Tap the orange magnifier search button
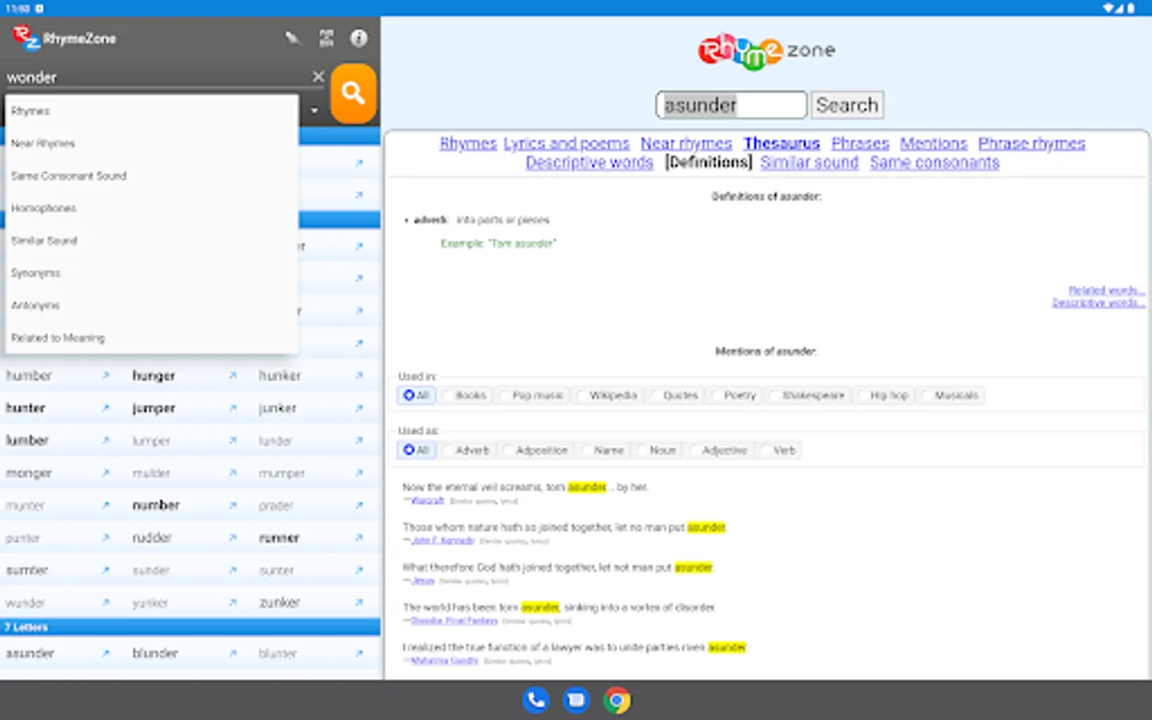 pyautogui.click(x=353, y=94)
